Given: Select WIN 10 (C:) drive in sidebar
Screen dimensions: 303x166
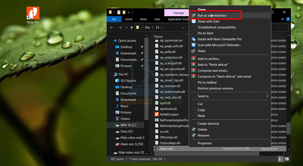Looking at the screenshot, I should [129, 125].
